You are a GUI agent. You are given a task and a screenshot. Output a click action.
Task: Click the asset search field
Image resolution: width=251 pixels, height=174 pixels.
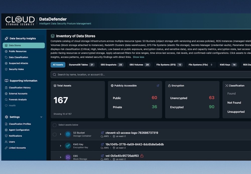(150, 74)
